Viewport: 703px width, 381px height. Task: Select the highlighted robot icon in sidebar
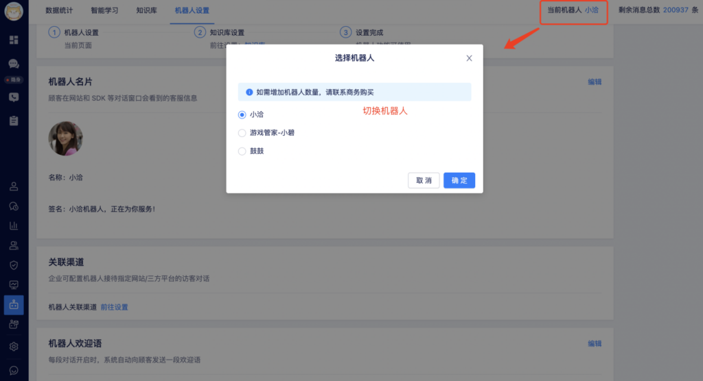click(x=14, y=305)
